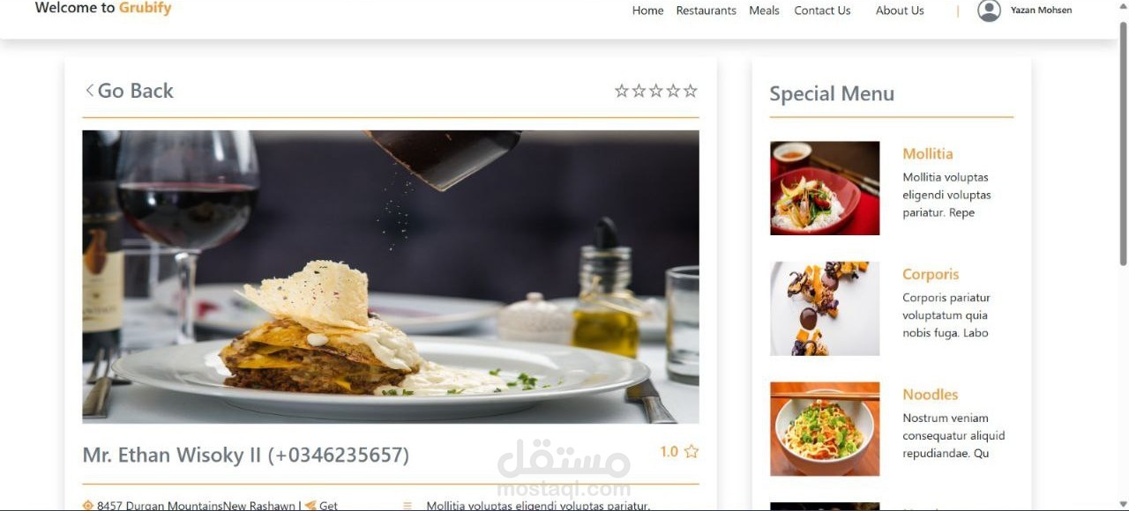
Task: Click the star icon beside 1.0 rating
Action: coord(692,452)
